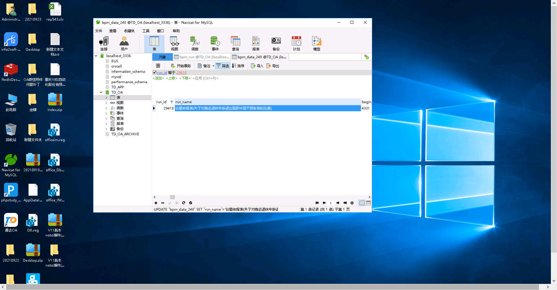Open the 函数 (Function) toolbar icon
557x290 pixels.
tap(195, 44)
